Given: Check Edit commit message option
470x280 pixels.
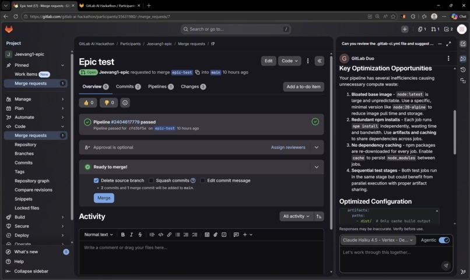Looking at the screenshot, I should [202, 180].
